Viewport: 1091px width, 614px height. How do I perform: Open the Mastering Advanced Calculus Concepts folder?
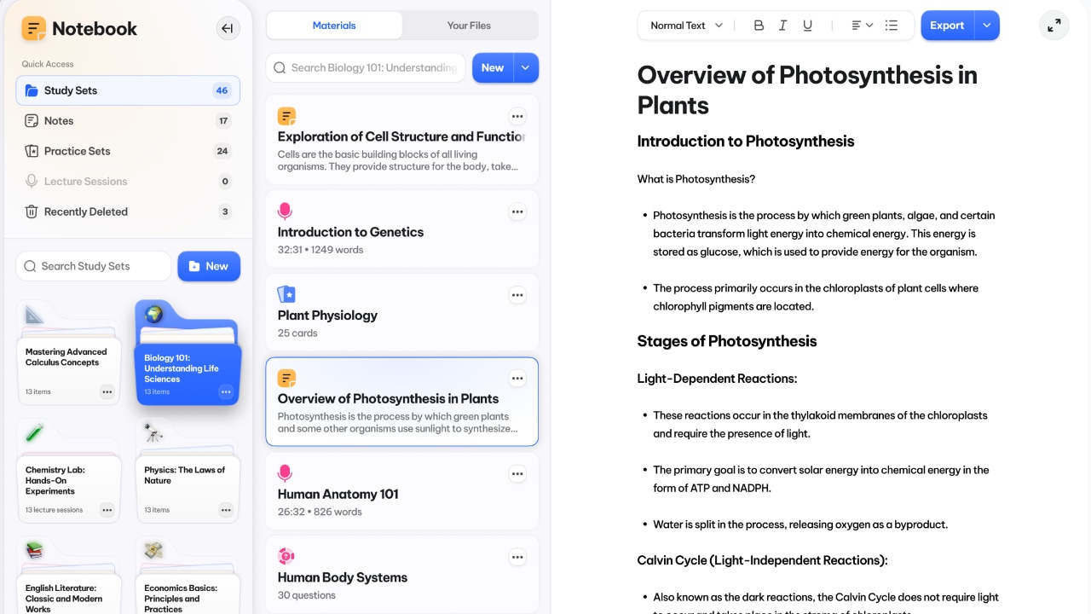[68, 357]
